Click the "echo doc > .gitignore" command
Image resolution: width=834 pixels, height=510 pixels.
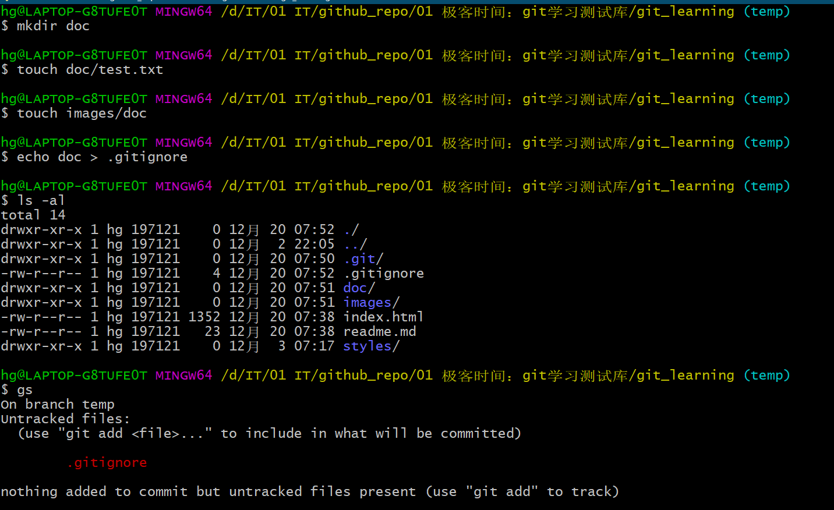click(102, 157)
